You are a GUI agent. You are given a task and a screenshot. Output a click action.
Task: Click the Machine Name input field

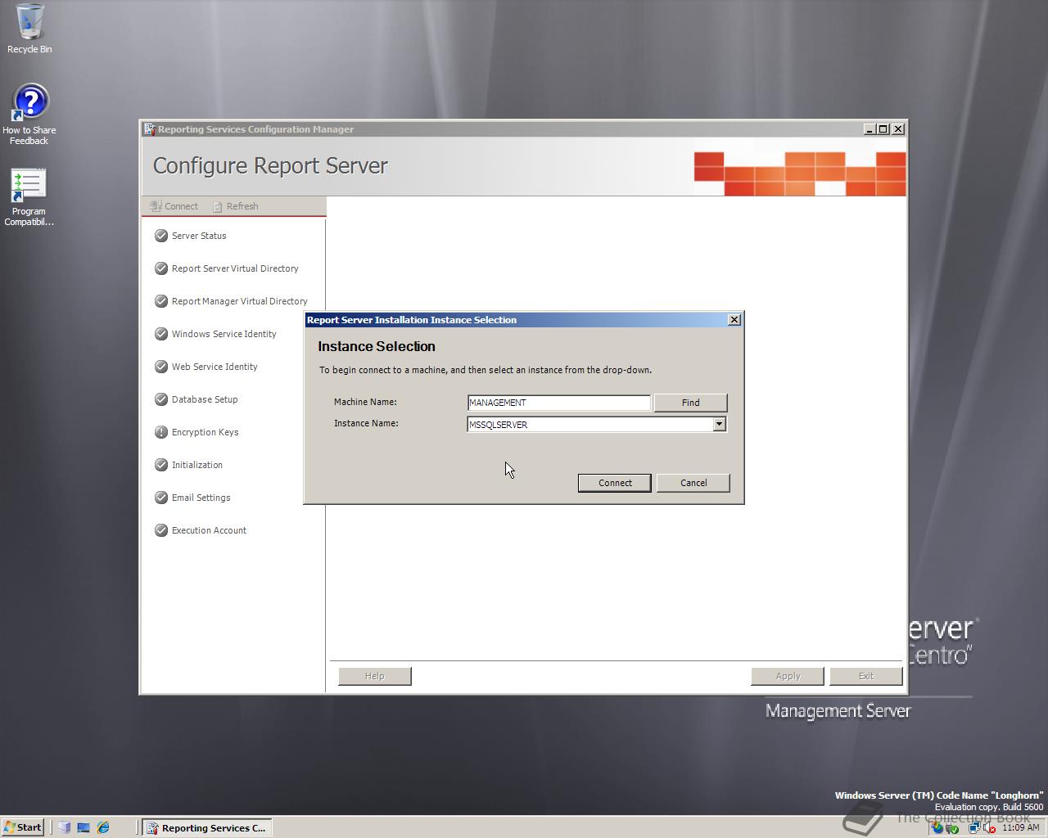click(559, 403)
